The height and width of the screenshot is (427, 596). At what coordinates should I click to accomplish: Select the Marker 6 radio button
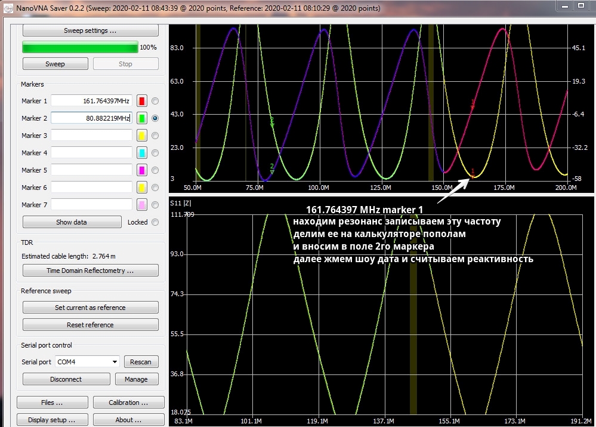155,188
